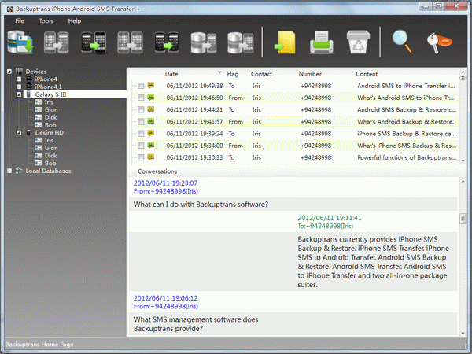Click the fourth toolbar gray phones transfer icon

tap(130, 42)
